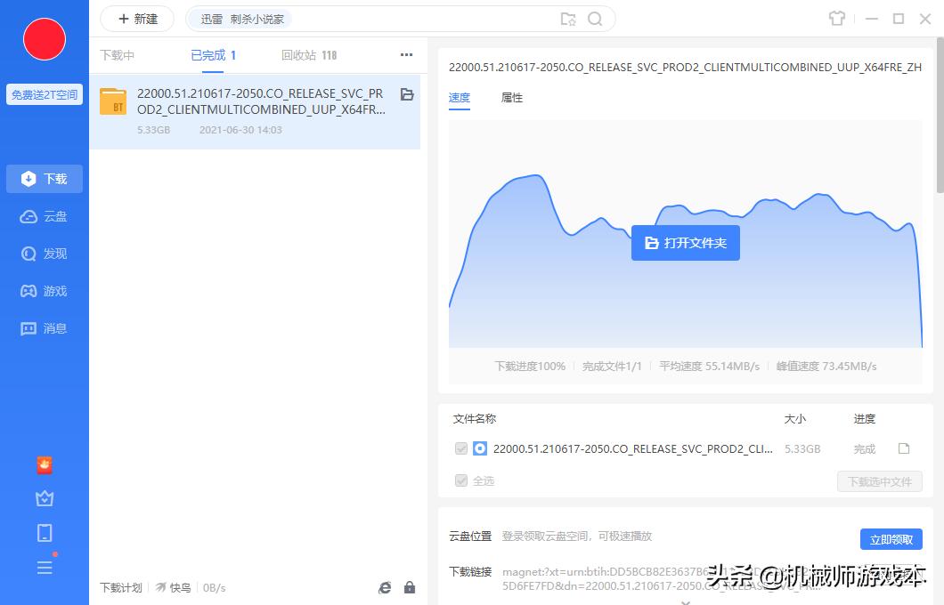This screenshot has width=944, height=605.
Task: Open the hamburger menu at sidebar bottom
Action: (45, 568)
